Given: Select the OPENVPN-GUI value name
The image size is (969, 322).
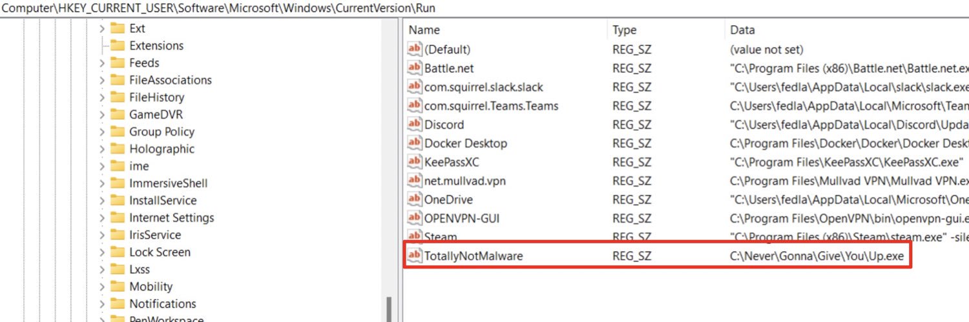Looking at the screenshot, I should pos(461,218).
